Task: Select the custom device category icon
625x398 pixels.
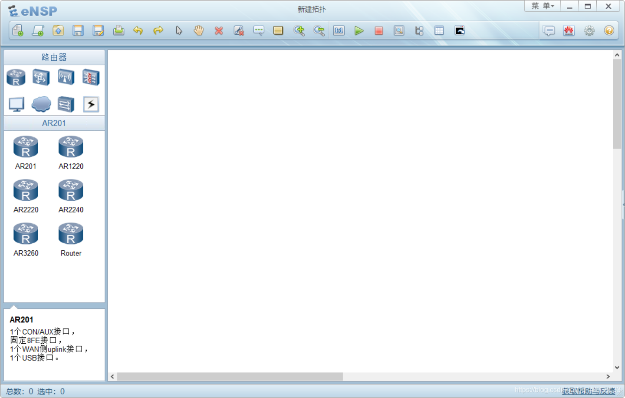Action: pyautogui.click(x=66, y=104)
